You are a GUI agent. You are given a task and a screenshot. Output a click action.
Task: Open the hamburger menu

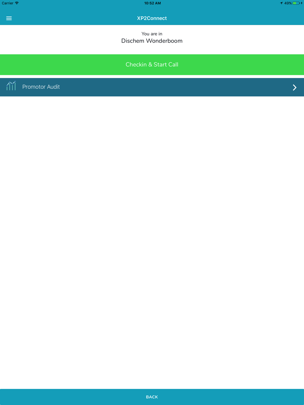9,18
